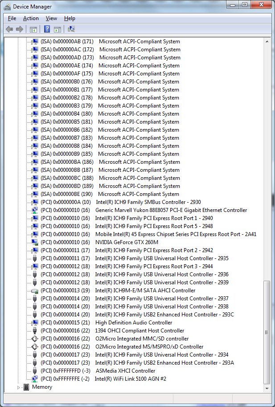The height and width of the screenshot is (407, 275).
Task: Select (ISA) 0x000000AC (172) ACPI-Compliant System row
Action: click(x=111, y=50)
